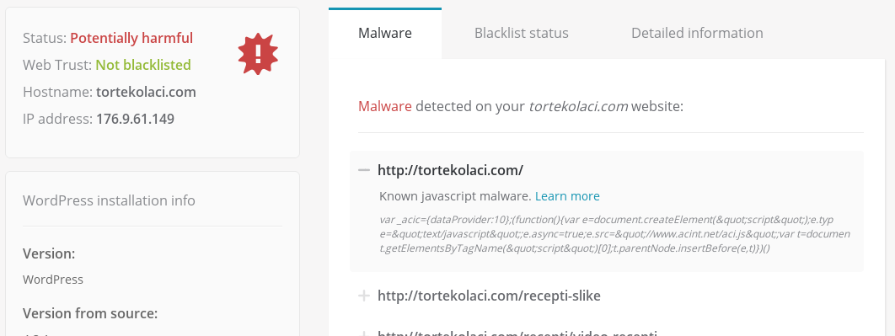
Task: Select the 'Version:' label
Action: pyautogui.click(x=49, y=253)
